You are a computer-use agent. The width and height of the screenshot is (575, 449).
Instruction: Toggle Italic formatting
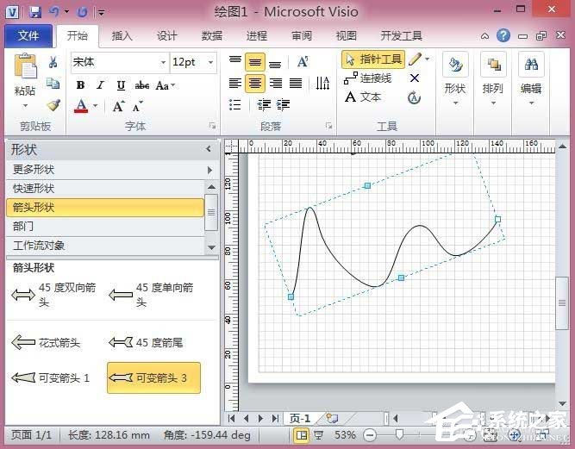click(x=101, y=85)
